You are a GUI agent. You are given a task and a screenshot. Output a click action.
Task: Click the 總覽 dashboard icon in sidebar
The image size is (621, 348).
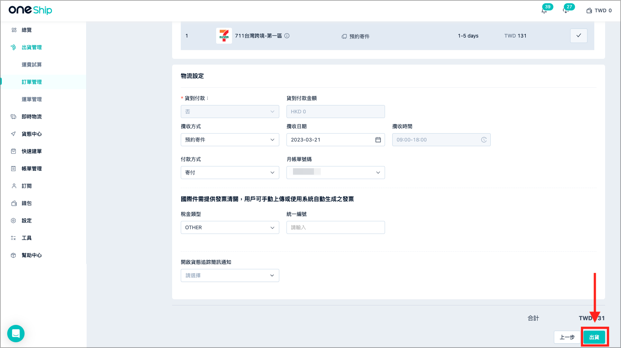[x=14, y=30]
